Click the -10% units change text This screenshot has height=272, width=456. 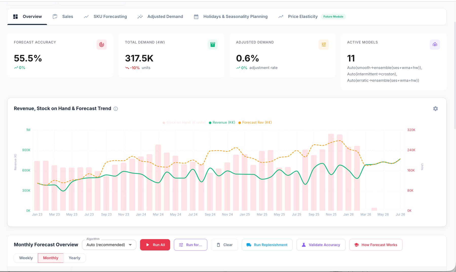[x=138, y=68]
